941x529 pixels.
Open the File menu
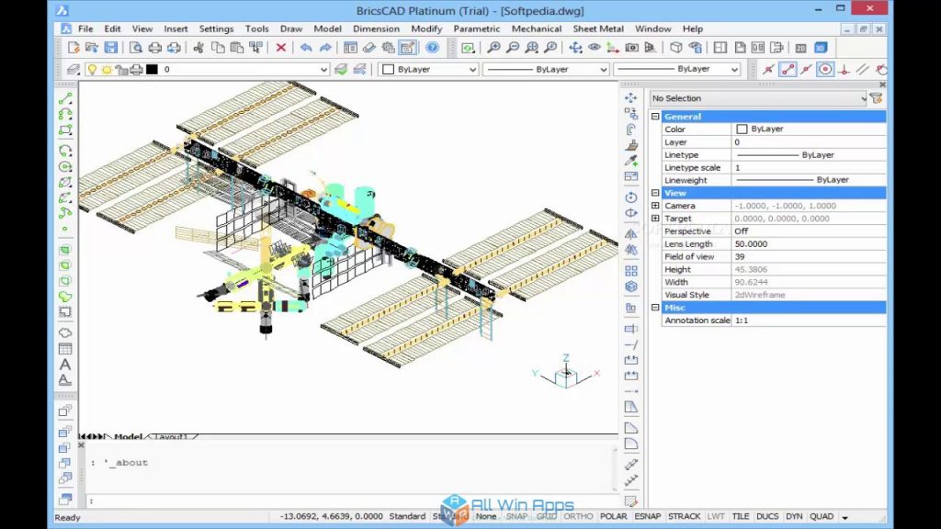coord(85,28)
